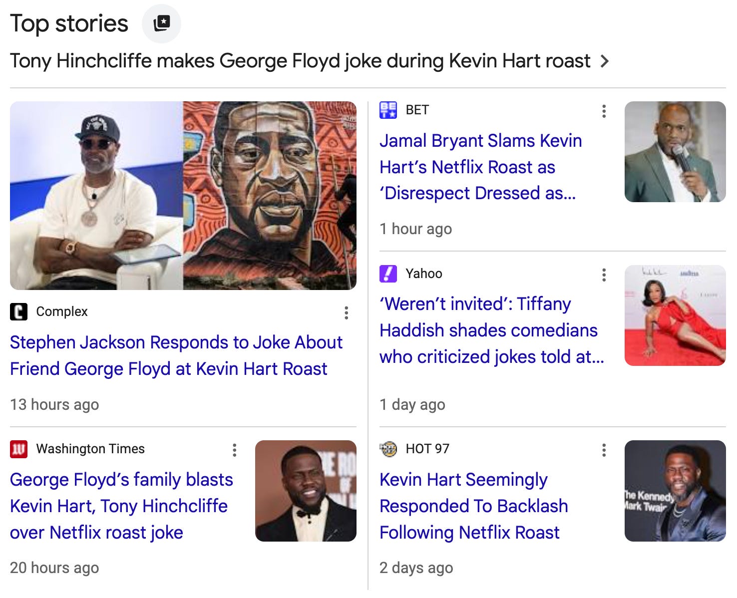Screen dimensions: 737x598
Task: Click the woman in red dress thumbnail
Action: coord(675,315)
